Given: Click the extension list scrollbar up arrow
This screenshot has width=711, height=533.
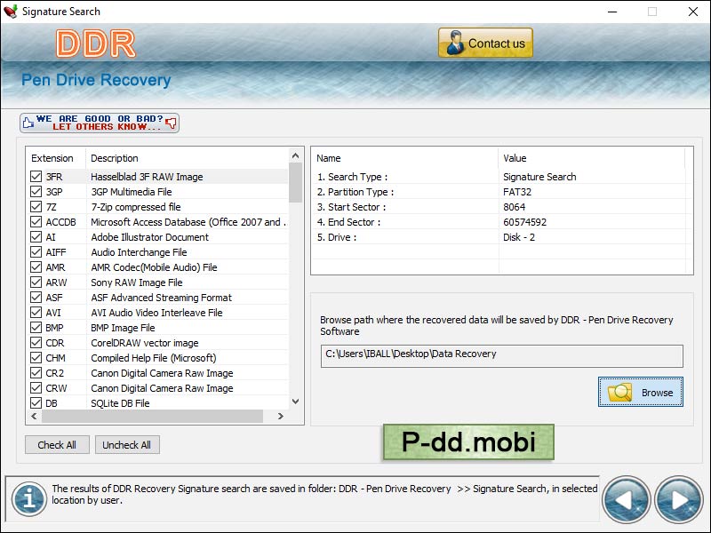Looking at the screenshot, I should coord(295,157).
